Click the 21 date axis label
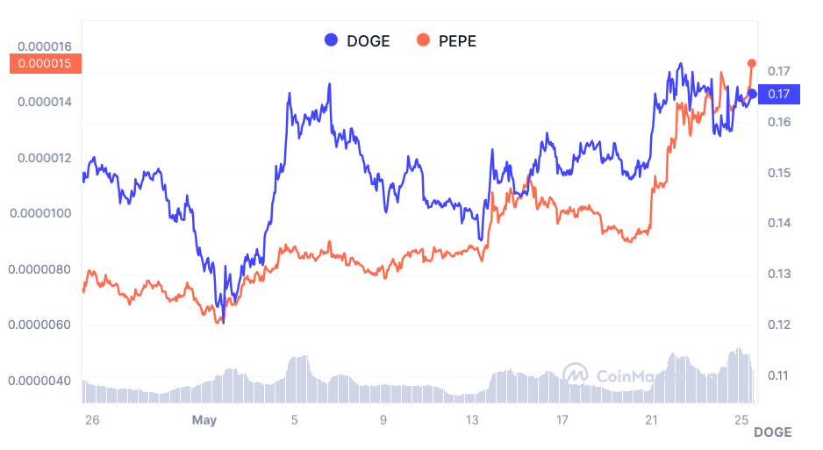This screenshot has height=450, width=823. point(652,420)
